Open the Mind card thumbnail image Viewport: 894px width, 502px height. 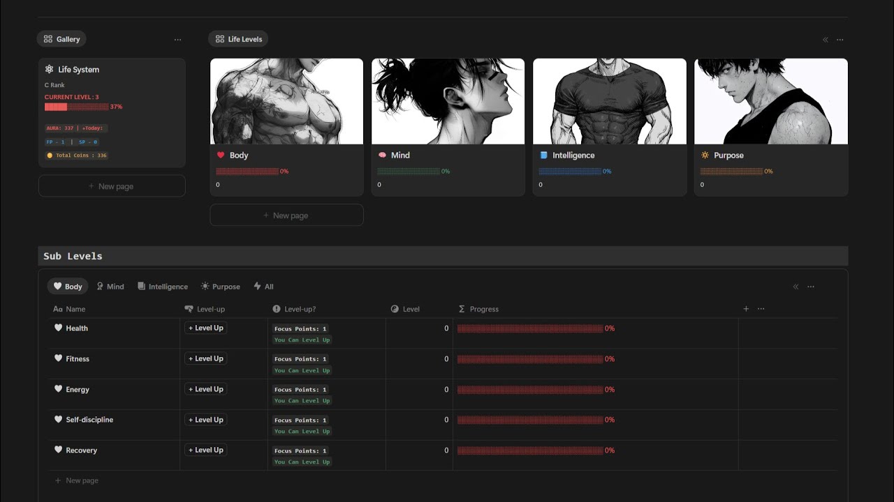tap(448, 101)
